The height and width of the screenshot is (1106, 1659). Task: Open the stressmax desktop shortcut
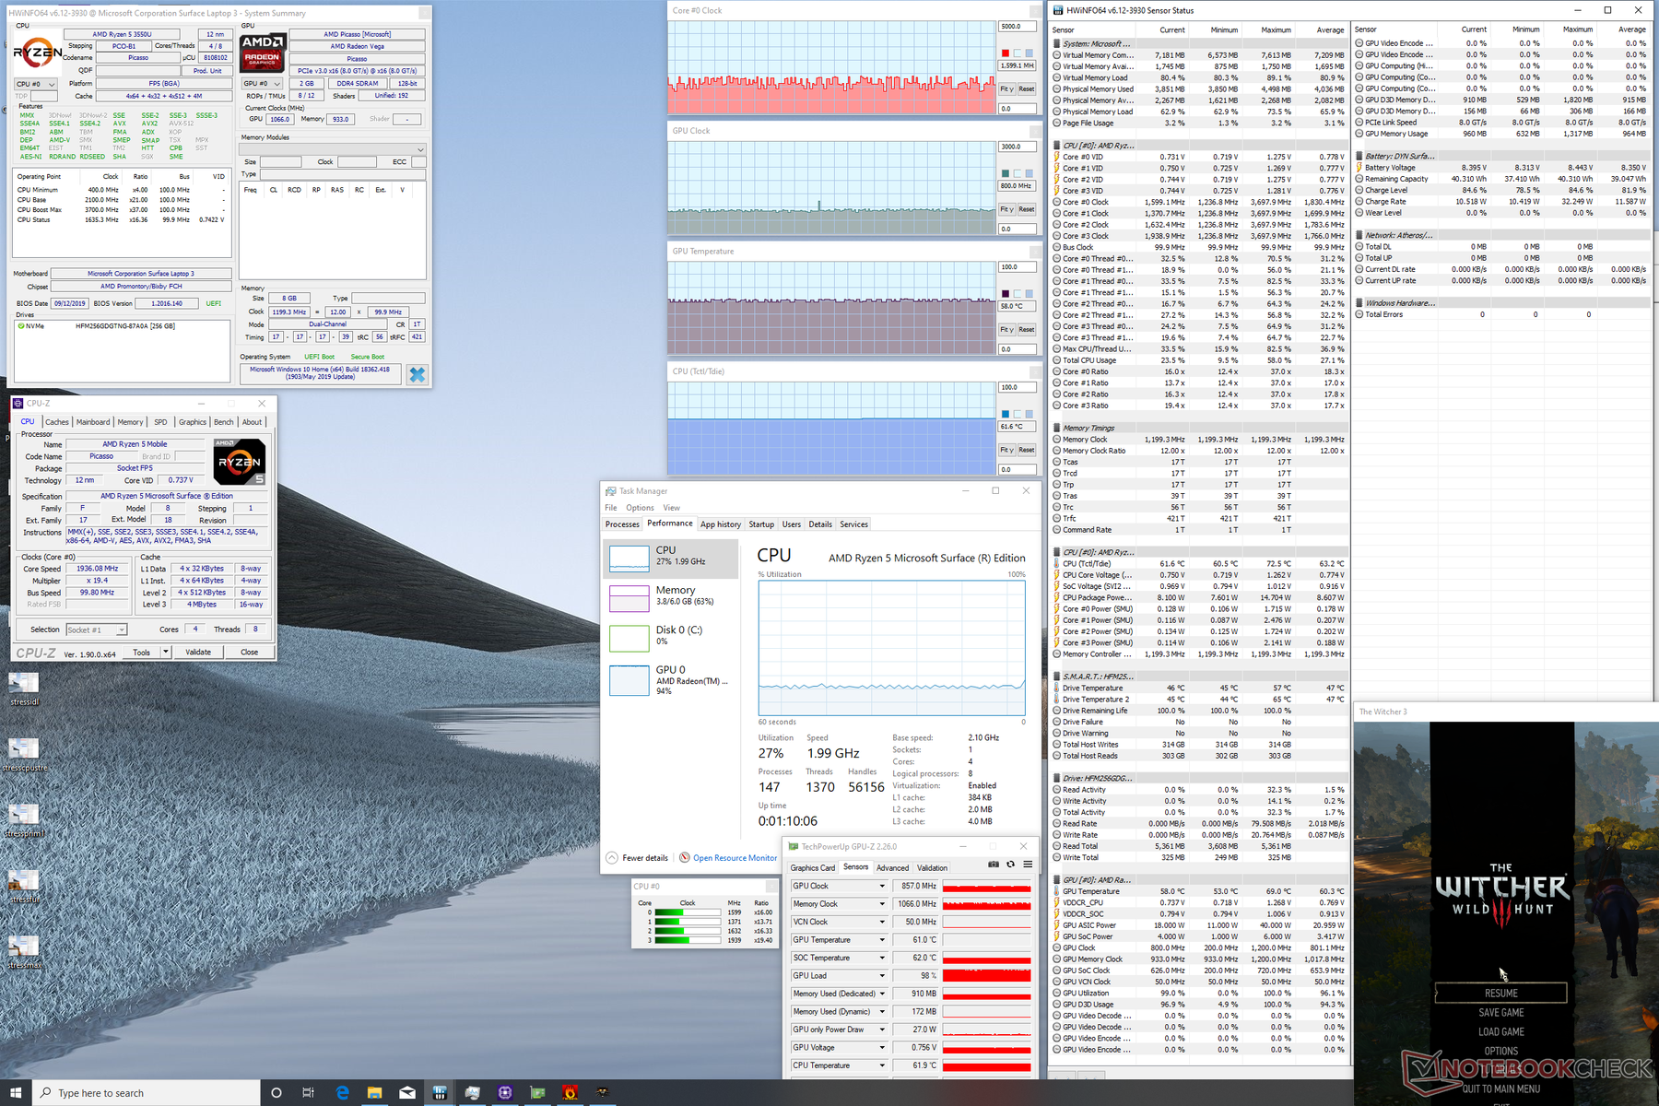tap(24, 952)
